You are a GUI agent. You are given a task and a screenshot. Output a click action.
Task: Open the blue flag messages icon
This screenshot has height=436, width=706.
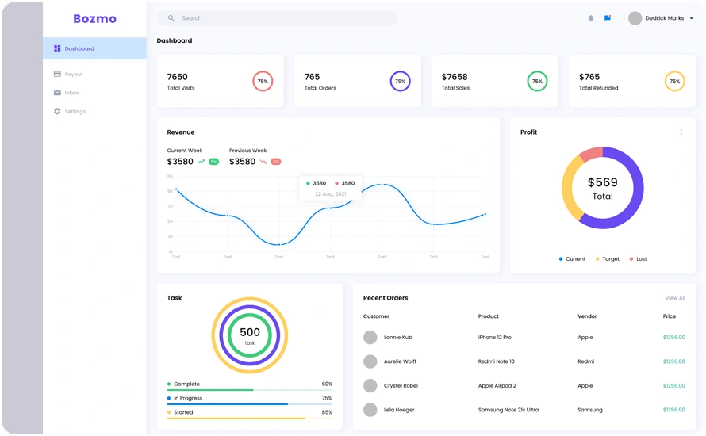(608, 18)
